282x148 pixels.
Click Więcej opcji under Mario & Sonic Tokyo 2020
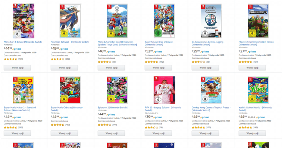(x=111, y=68)
